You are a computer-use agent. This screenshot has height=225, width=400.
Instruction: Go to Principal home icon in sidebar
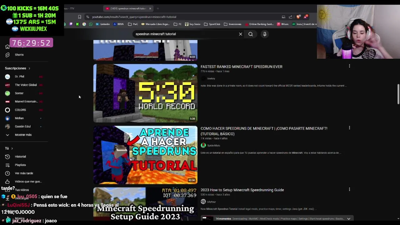[7, 47]
